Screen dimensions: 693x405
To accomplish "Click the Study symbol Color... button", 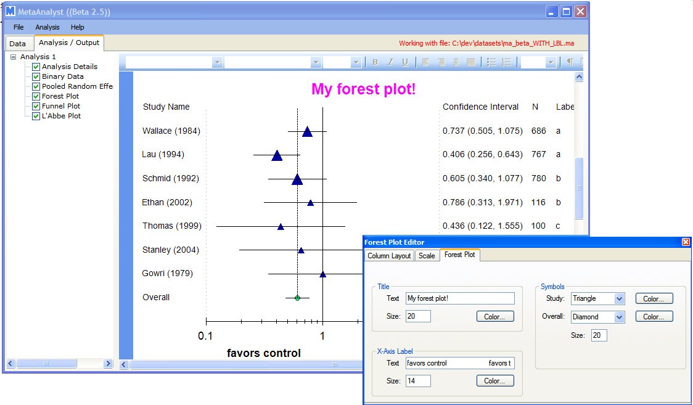I will coord(654,299).
